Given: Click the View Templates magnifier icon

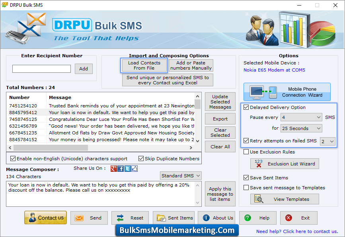Looking at the screenshot, I should point(259,199).
